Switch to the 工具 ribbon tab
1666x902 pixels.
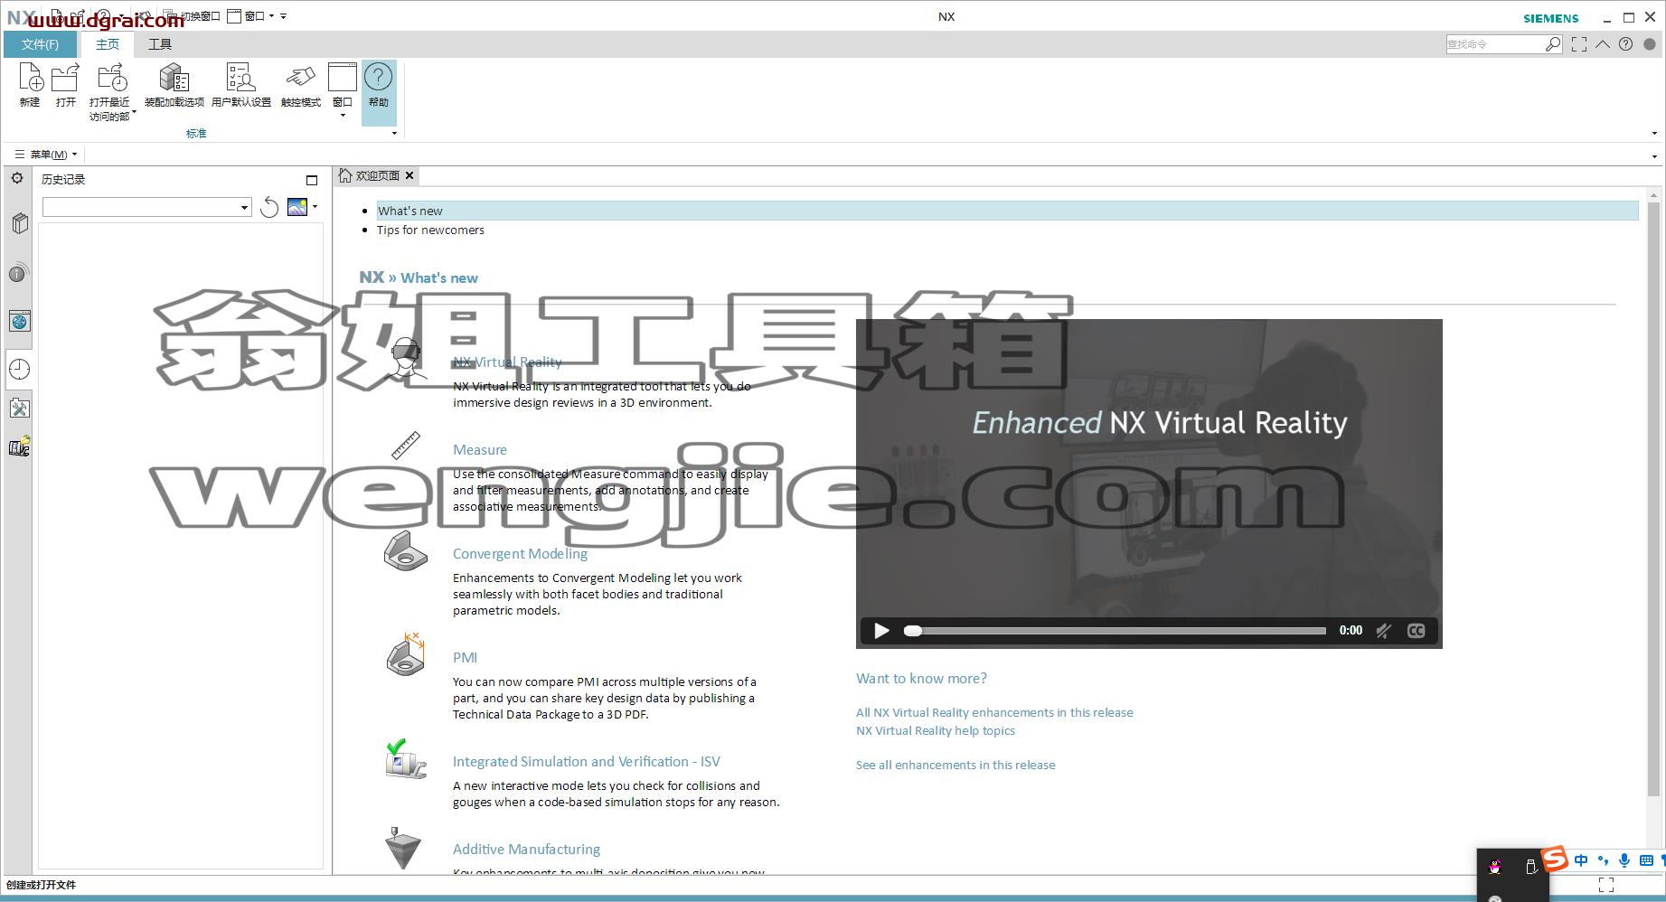160,44
